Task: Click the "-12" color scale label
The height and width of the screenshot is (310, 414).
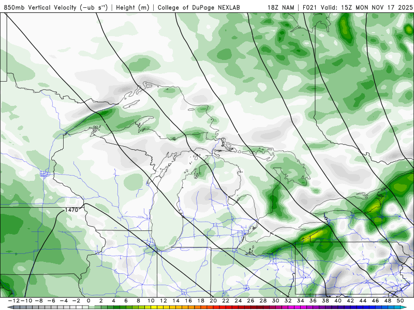Action: pos(13,301)
